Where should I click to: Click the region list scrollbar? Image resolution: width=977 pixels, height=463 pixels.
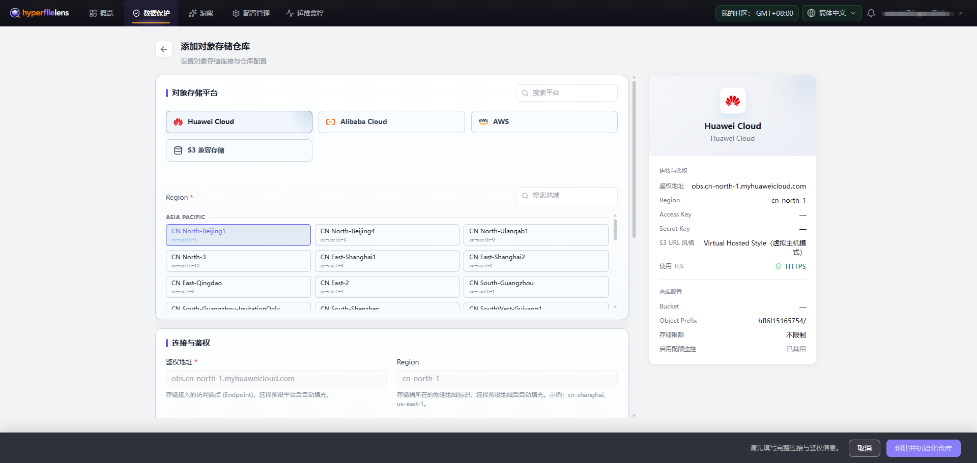(615, 230)
